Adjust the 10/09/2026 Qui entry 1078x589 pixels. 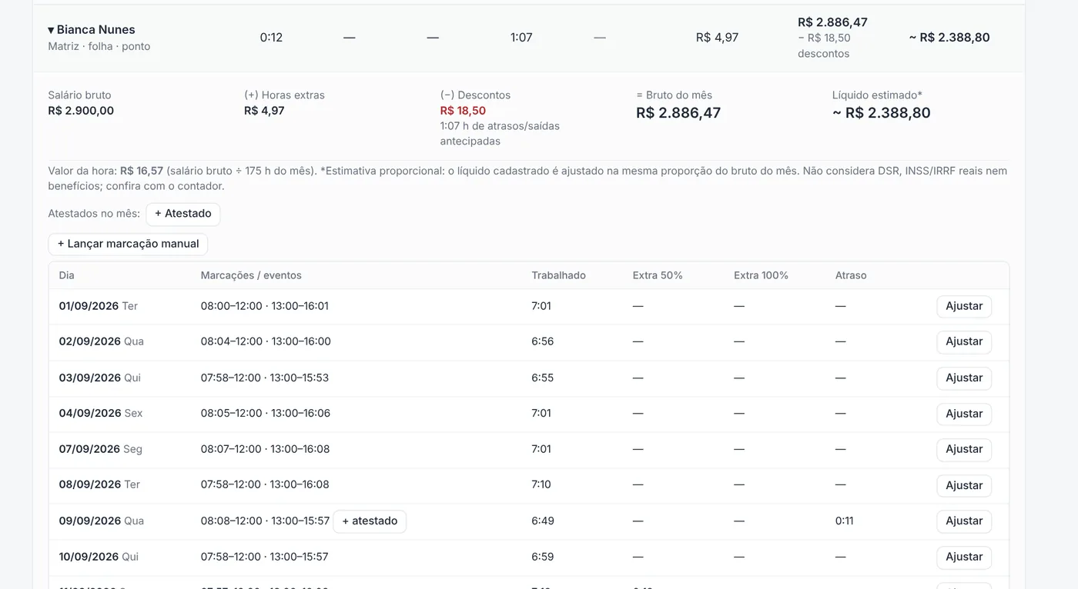point(964,557)
